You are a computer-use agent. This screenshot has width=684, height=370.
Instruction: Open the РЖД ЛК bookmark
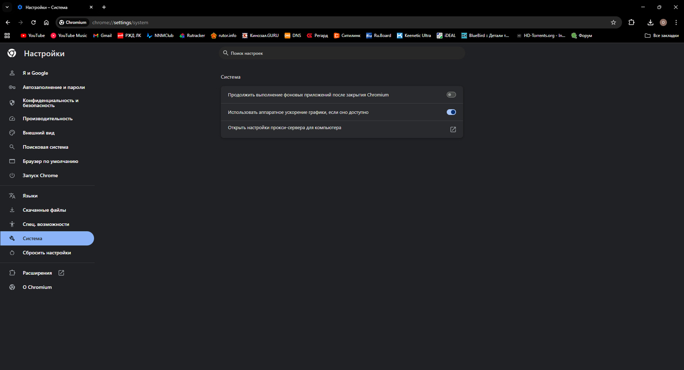[129, 36]
